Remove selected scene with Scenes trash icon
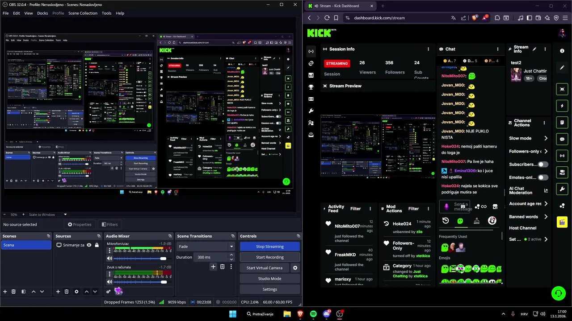 pos(13,292)
